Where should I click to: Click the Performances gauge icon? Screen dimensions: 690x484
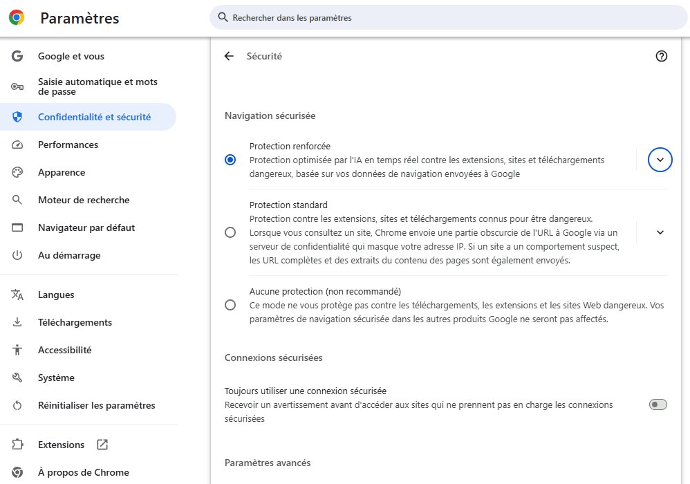click(17, 145)
